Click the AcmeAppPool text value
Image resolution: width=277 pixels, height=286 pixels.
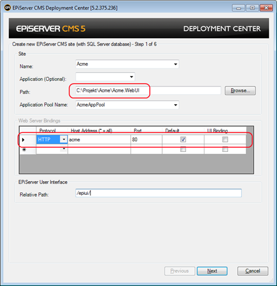click(x=91, y=105)
